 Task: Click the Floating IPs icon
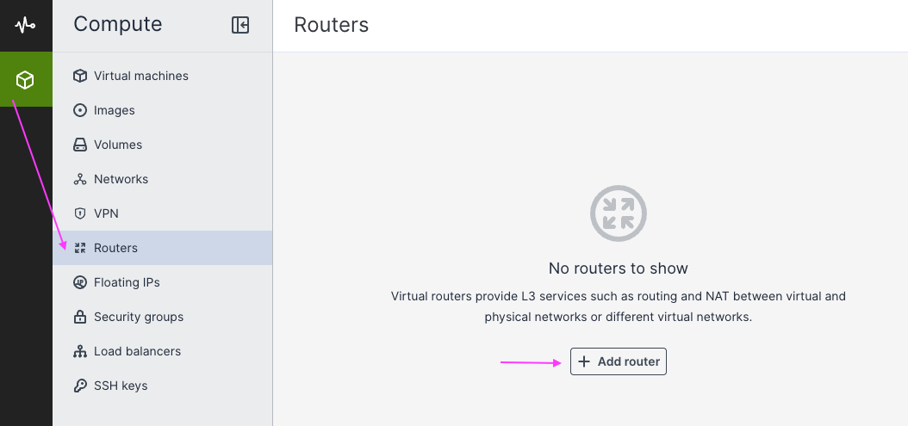point(80,282)
